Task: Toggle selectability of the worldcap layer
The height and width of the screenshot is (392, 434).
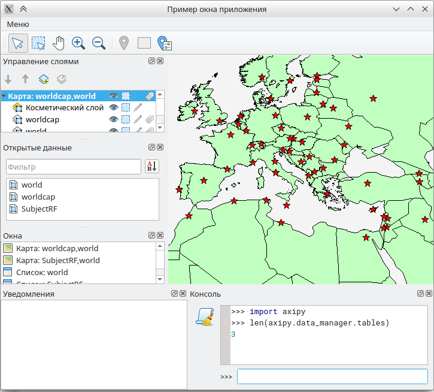Action: 126,119
